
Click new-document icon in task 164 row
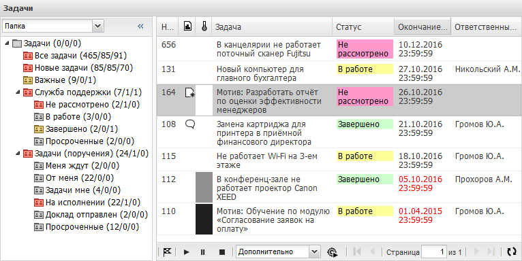tap(189, 93)
